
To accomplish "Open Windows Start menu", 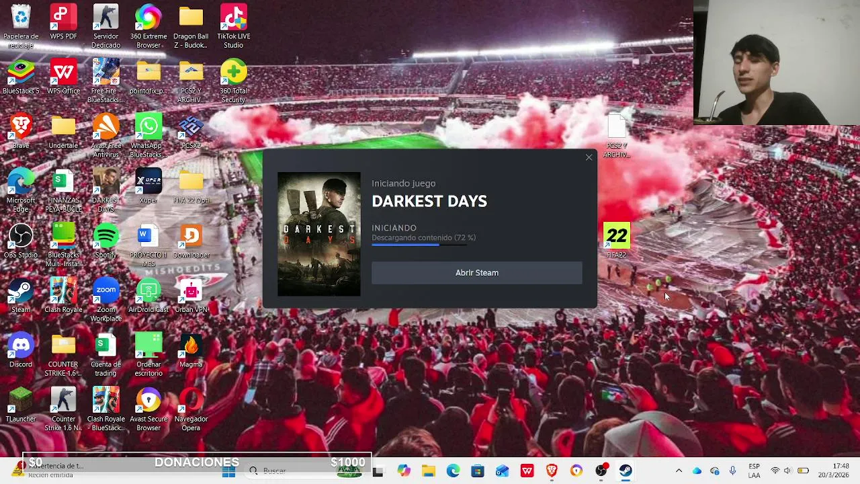I will pos(228,471).
